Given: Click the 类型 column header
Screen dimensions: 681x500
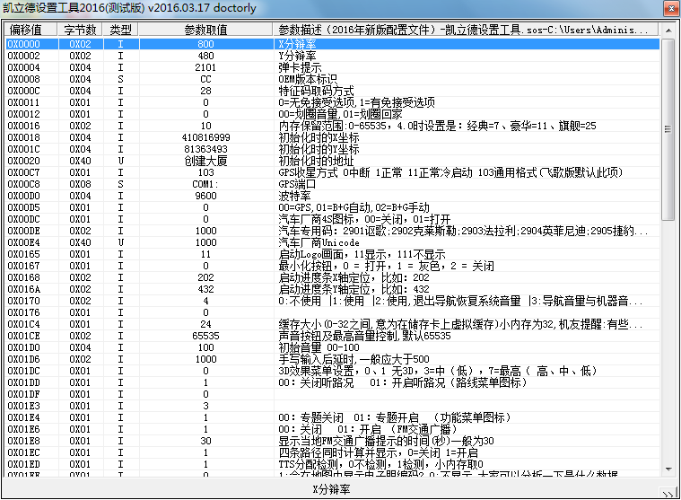Looking at the screenshot, I should (120, 30).
